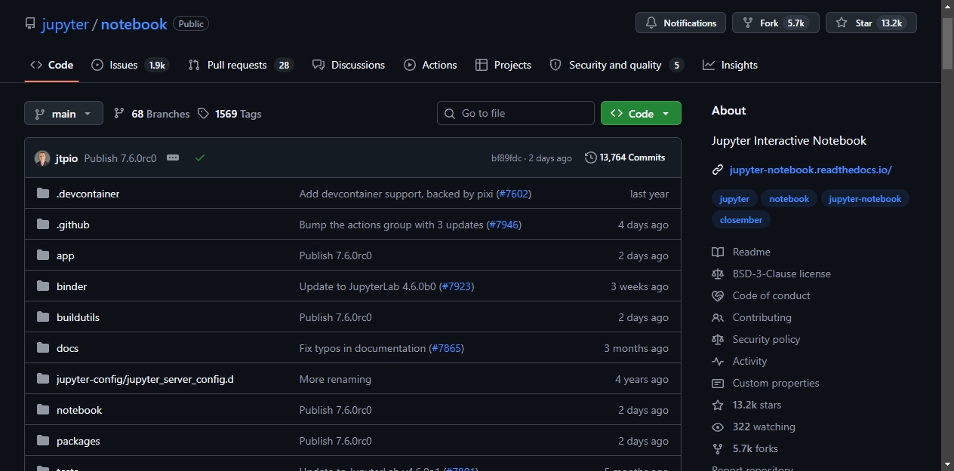Switch to the Code tab
The height and width of the screenshot is (471, 954).
pos(51,65)
